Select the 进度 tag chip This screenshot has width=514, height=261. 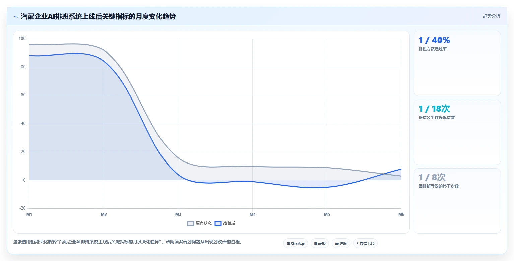tap(341, 243)
